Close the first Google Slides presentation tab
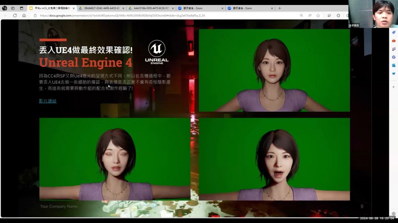 [74, 8]
